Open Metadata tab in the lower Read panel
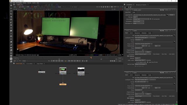 click(x=144, y=75)
